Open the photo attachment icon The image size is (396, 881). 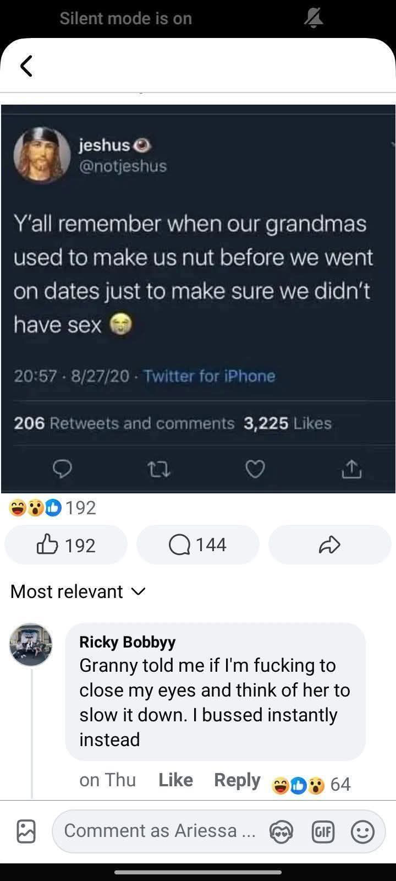[x=26, y=831]
